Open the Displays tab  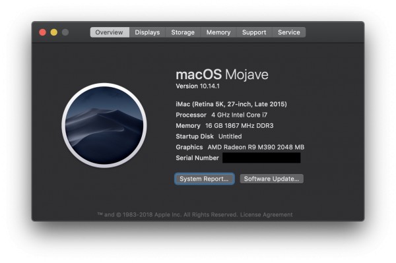point(147,32)
